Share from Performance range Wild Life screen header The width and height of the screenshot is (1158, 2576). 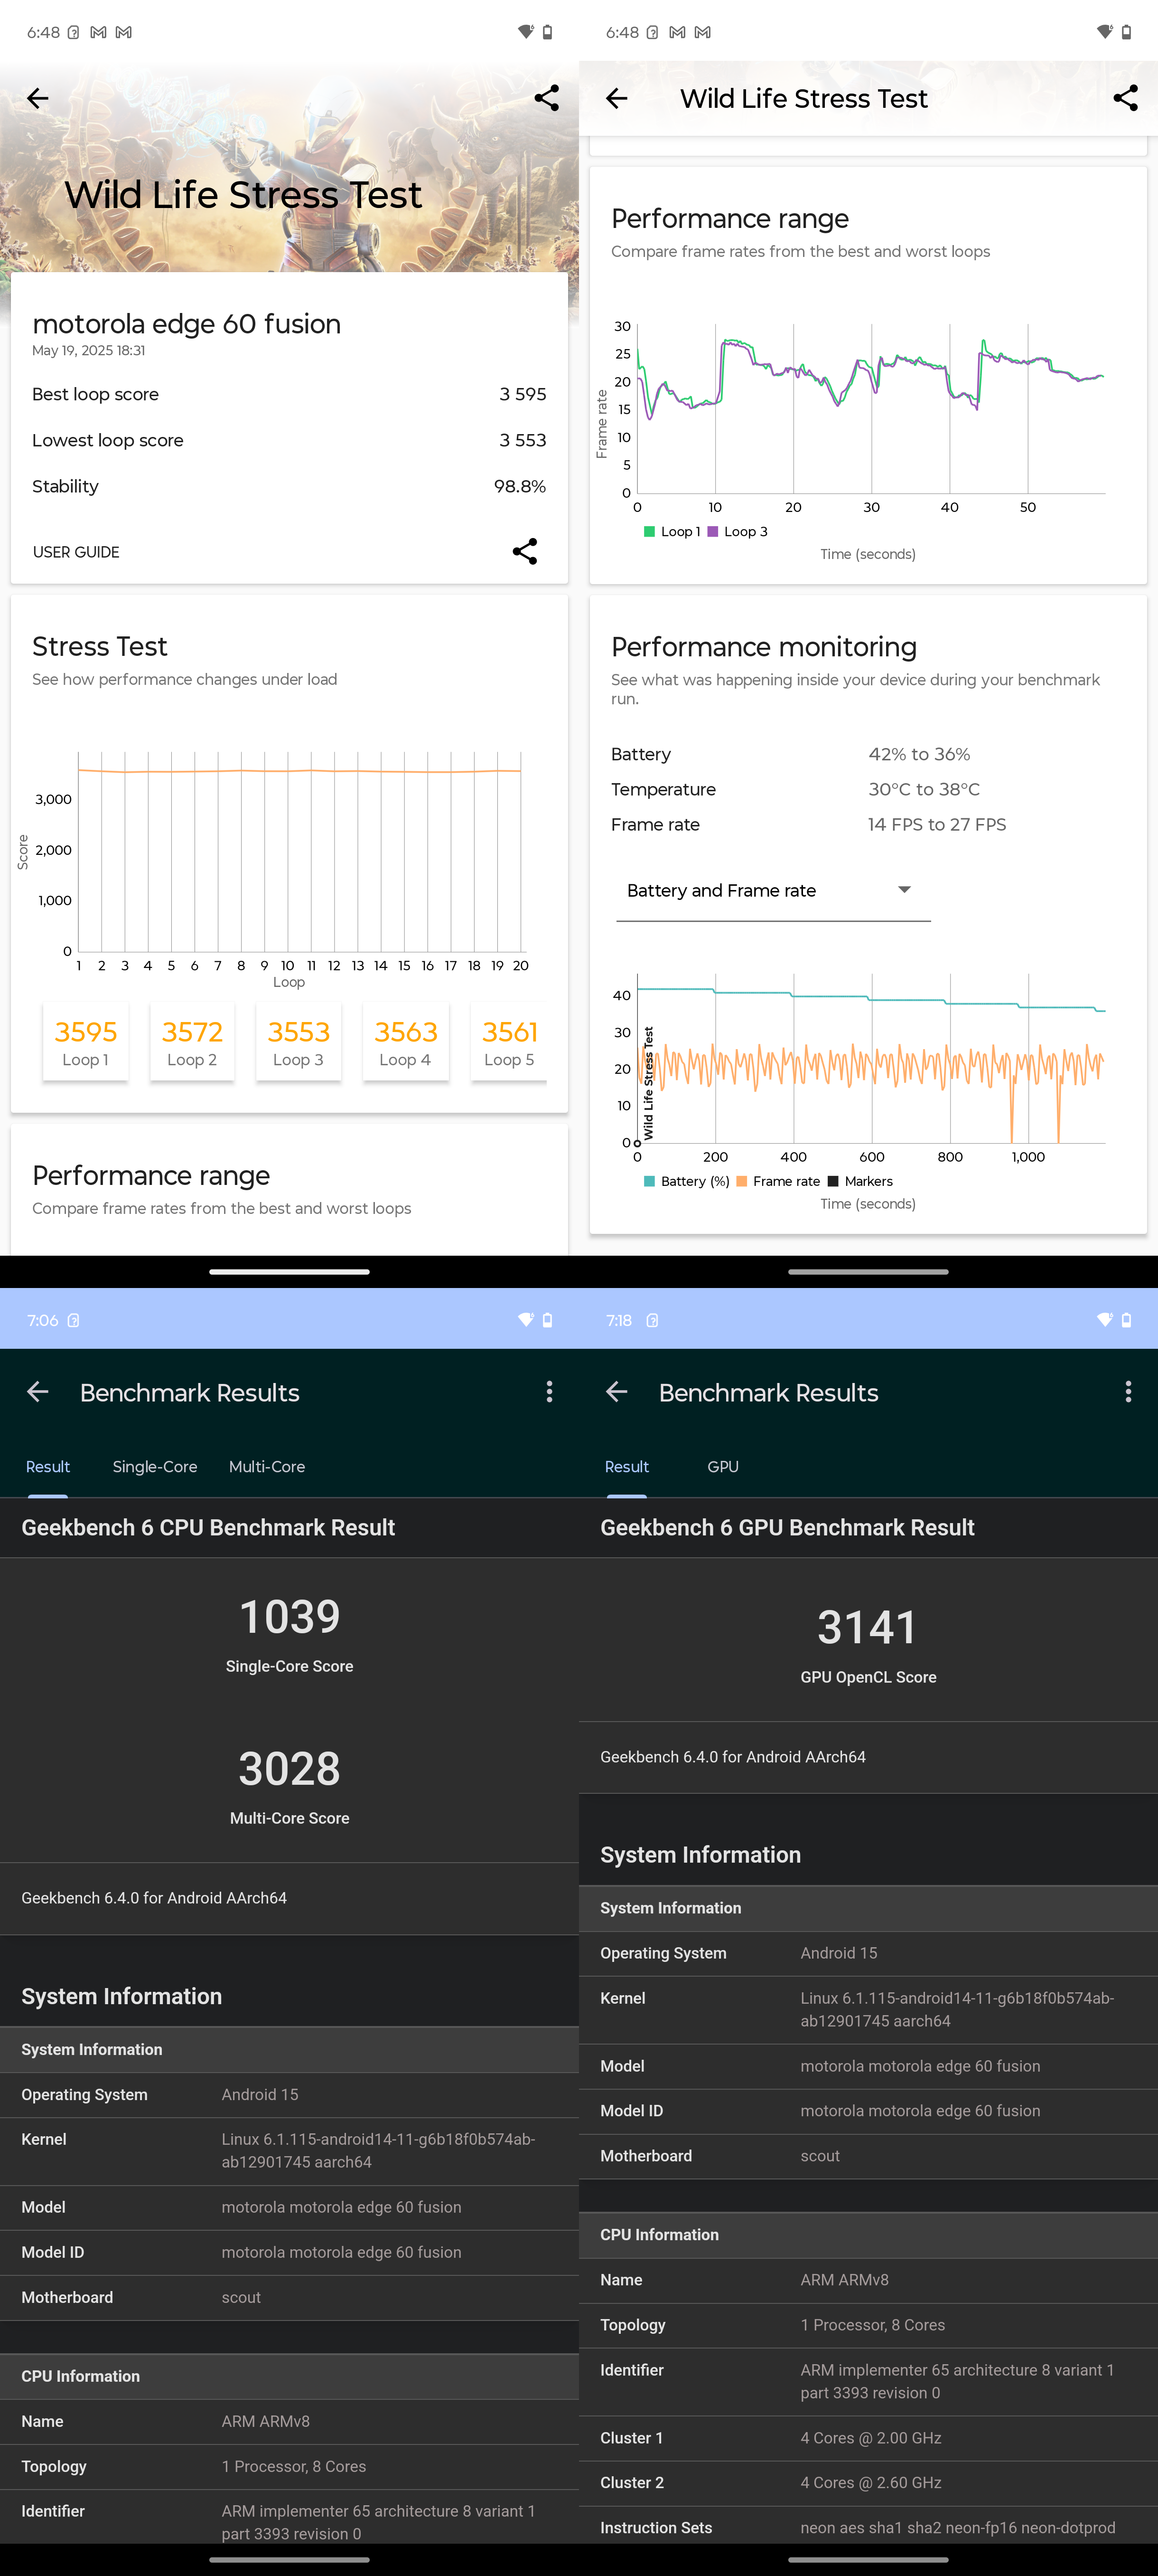[x=1125, y=98]
